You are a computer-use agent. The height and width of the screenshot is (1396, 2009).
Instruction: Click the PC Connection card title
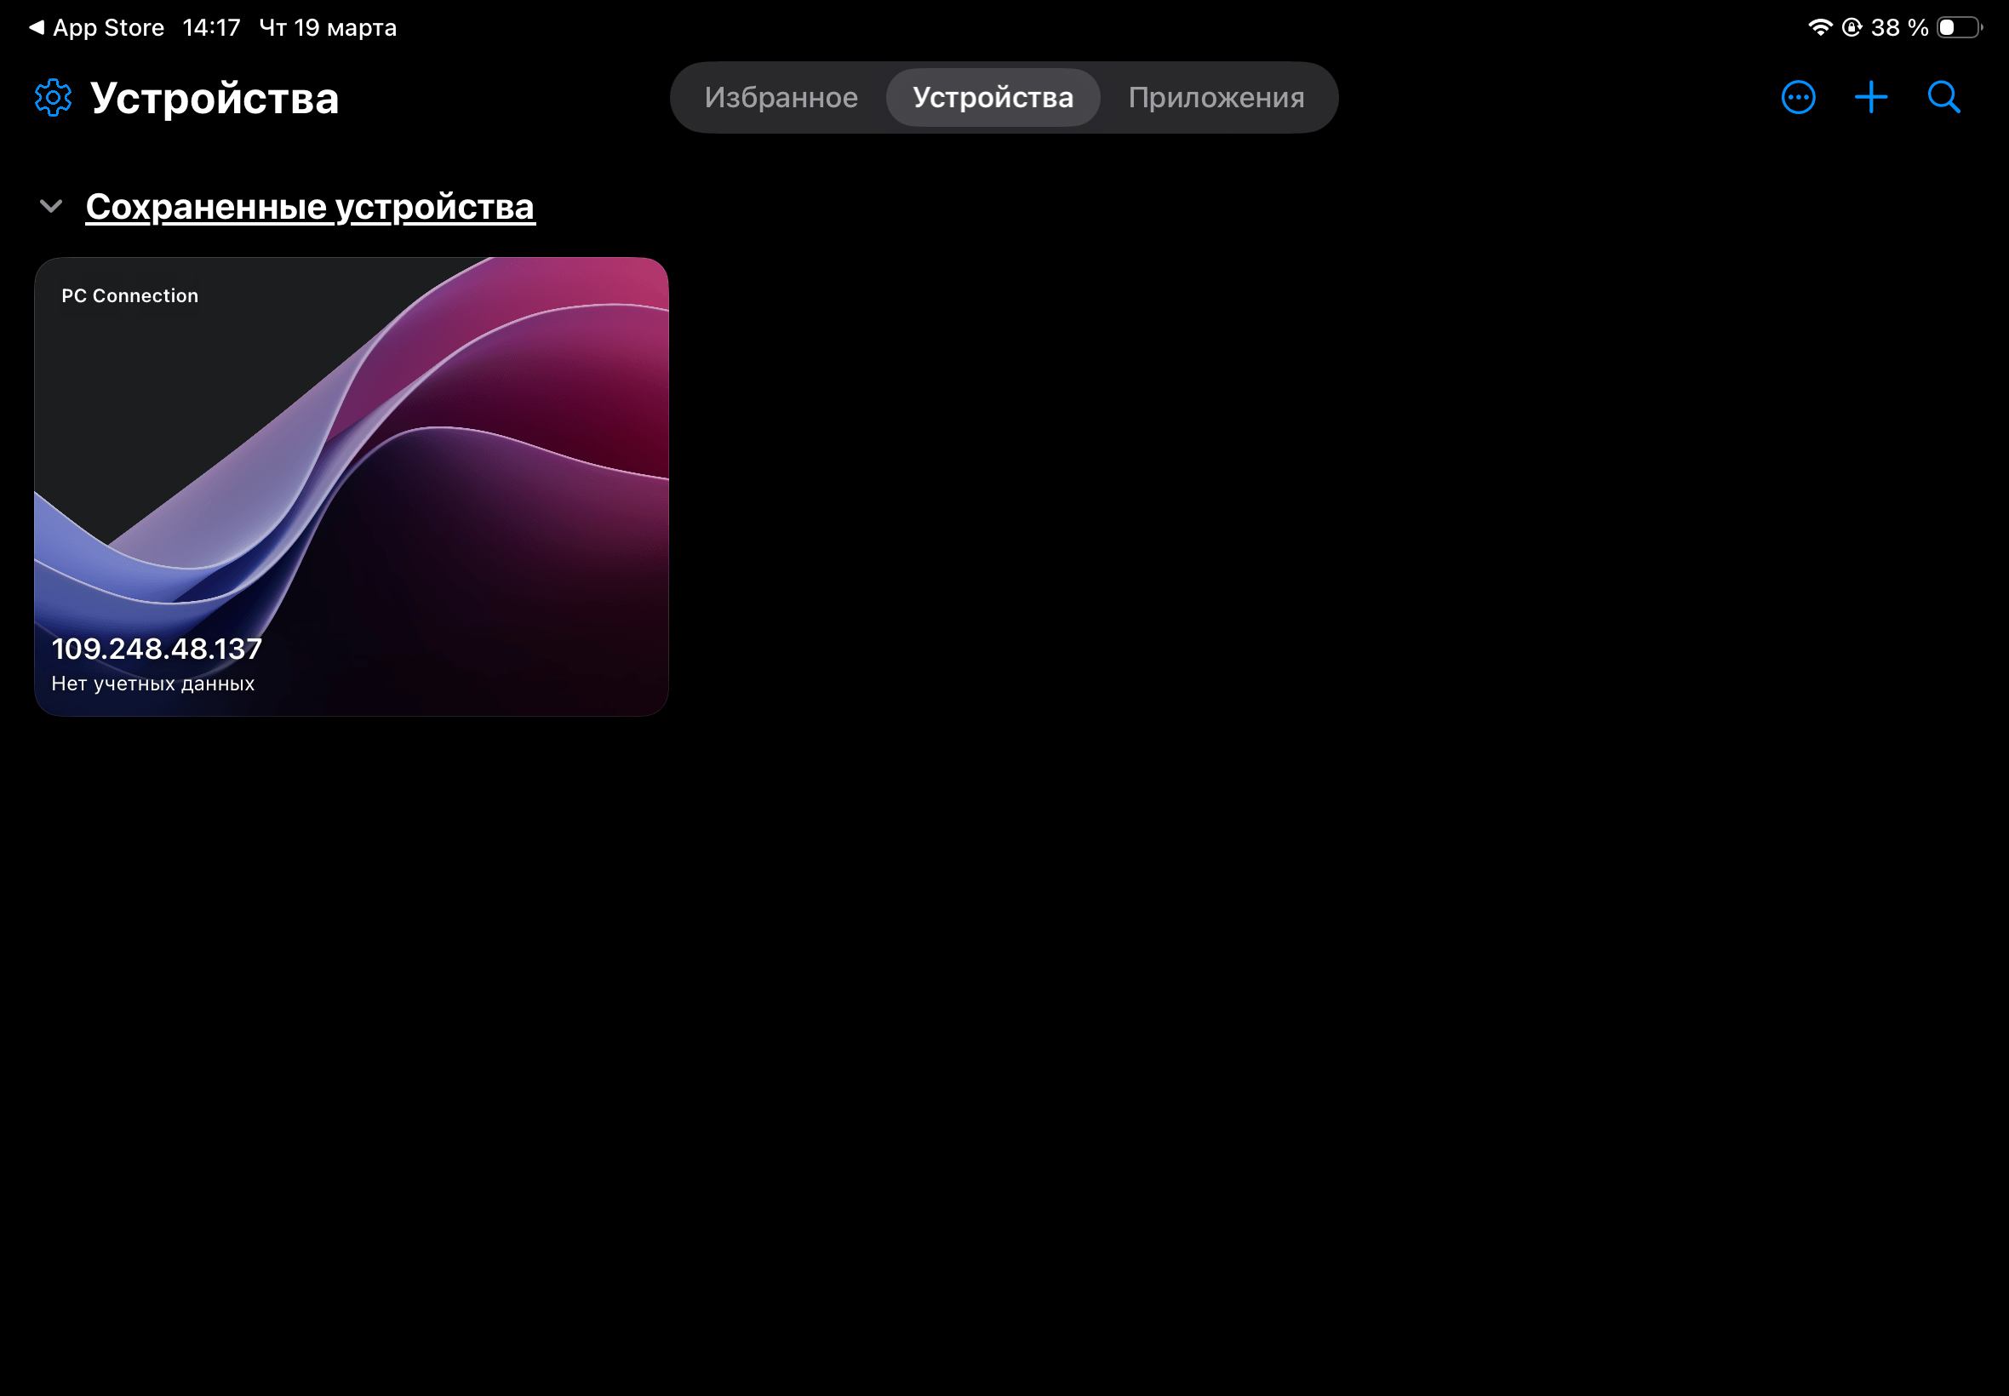click(129, 295)
